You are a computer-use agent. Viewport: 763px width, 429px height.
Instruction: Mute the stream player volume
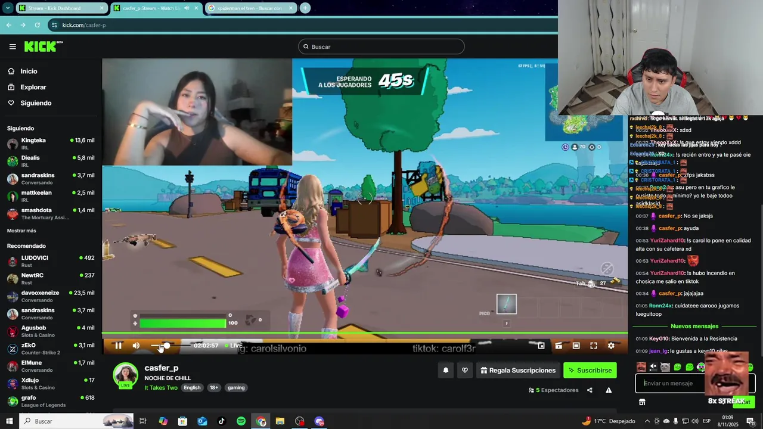pyautogui.click(x=136, y=346)
